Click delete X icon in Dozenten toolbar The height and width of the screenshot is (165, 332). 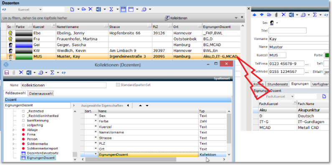[90, 9]
